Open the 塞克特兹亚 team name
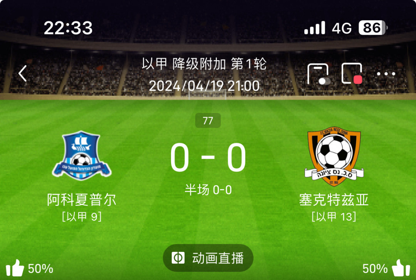Screen dimensions: 416x280 [334, 199]
